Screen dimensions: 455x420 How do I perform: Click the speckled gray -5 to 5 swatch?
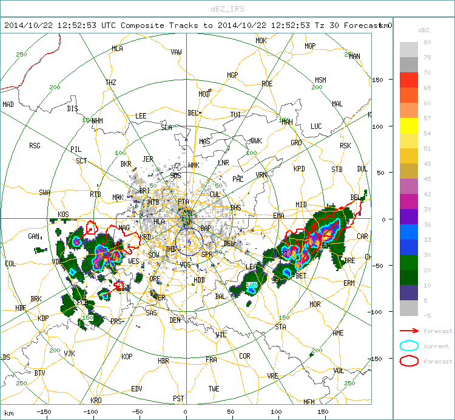tap(409, 308)
